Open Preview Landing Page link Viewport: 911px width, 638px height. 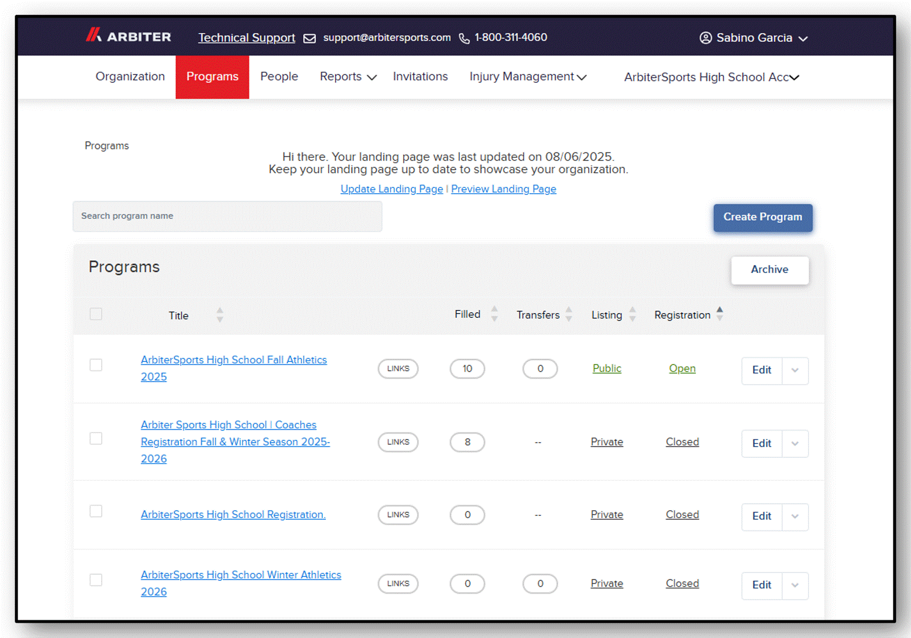click(504, 189)
